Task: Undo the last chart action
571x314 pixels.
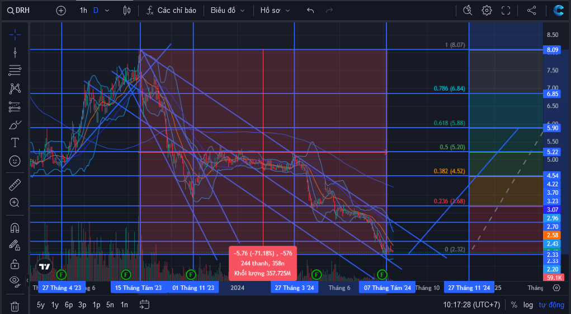Action: click(x=310, y=11)
